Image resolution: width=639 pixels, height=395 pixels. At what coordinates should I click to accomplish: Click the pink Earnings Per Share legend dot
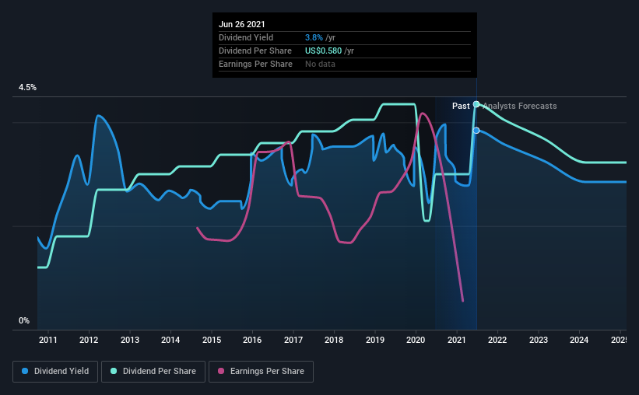[x=221, y=371]
